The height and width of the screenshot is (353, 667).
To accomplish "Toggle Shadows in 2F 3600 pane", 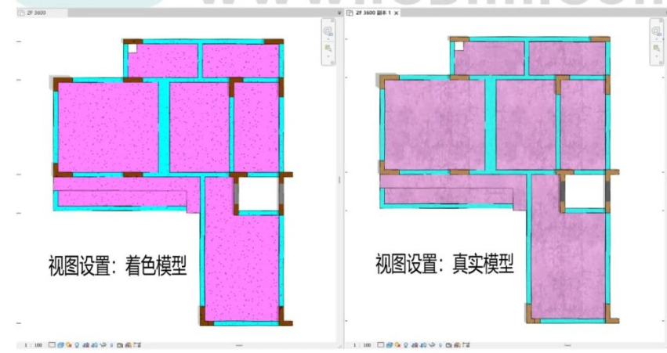I will tap(77, 345).
